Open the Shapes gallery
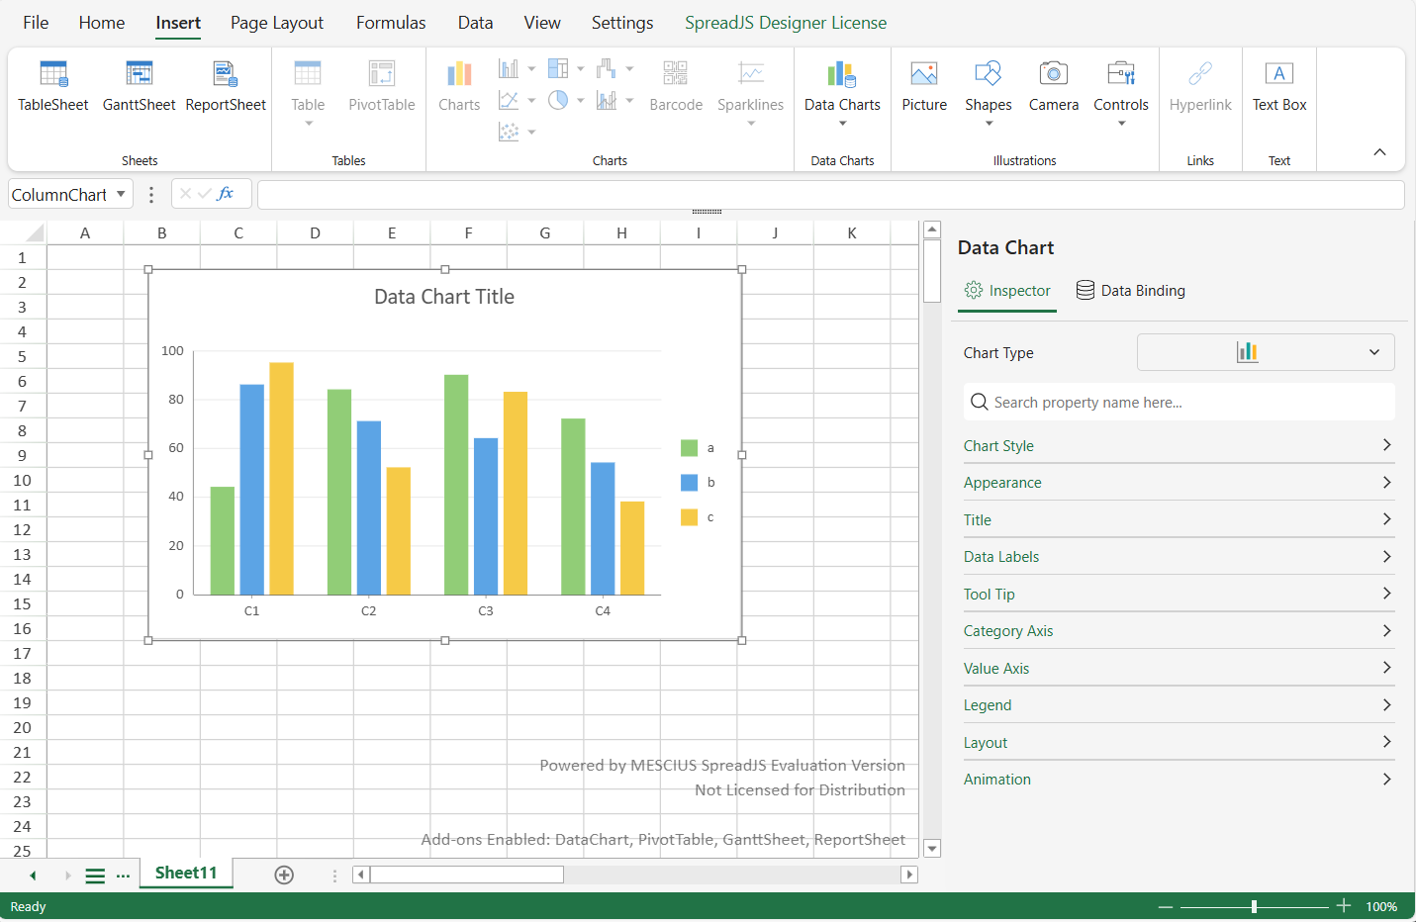 (x=989, y=93)
